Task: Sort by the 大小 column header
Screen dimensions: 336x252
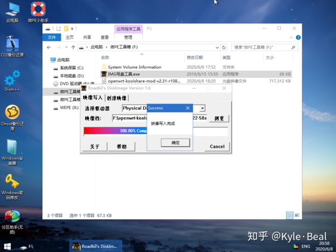Action: tap(270, 57)
